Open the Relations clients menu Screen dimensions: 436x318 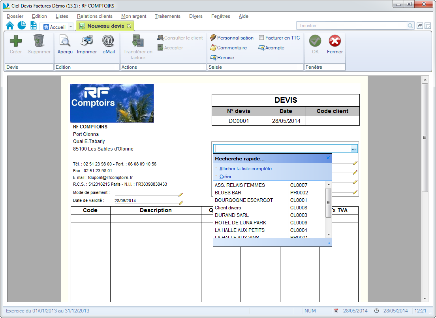(95, 16)
